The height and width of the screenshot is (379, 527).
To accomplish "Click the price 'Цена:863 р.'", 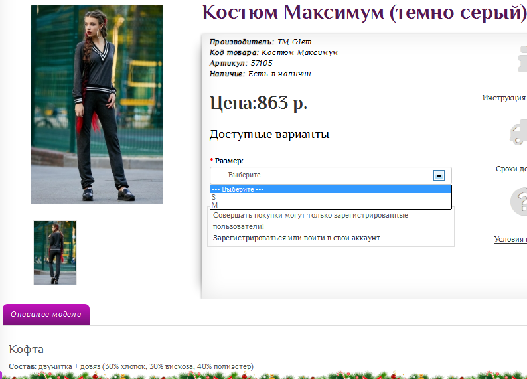I will click(x=258, y=103).
